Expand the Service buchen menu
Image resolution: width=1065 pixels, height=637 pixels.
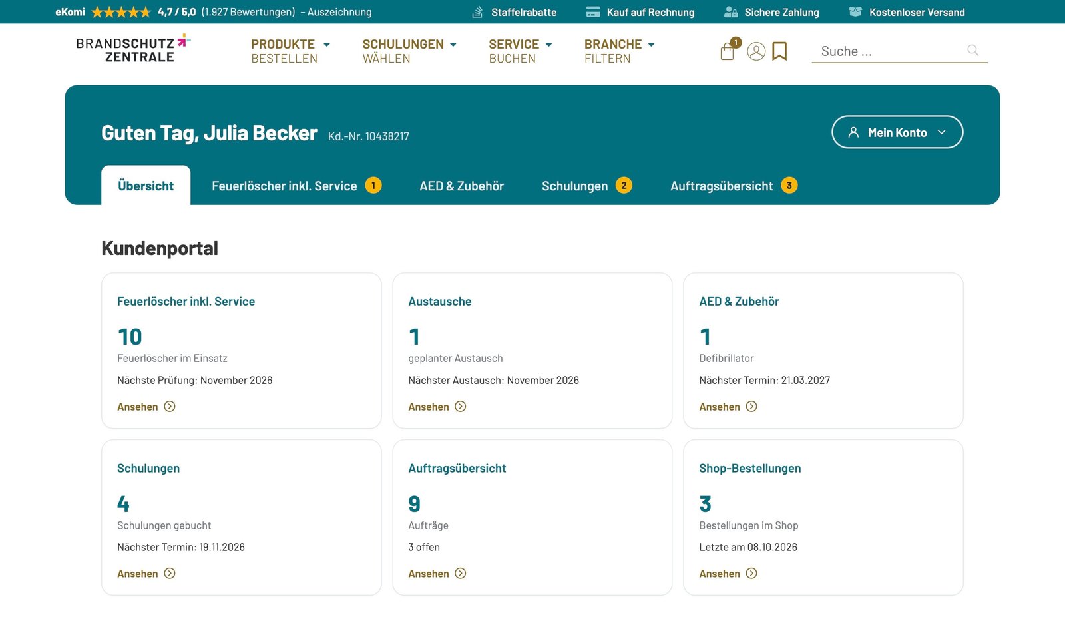(x=521, y=51)
